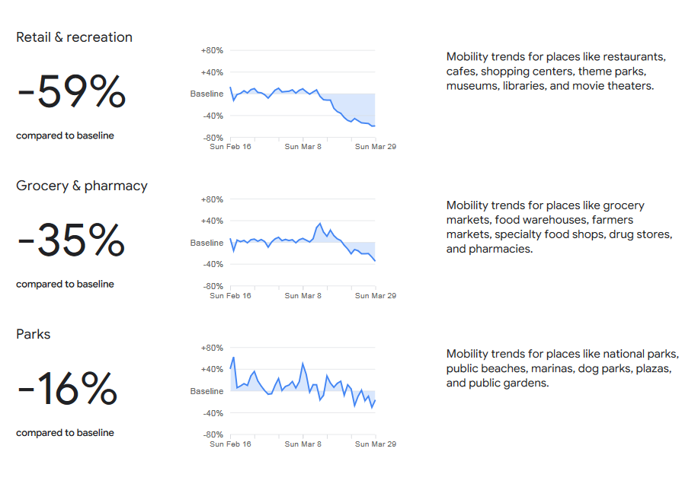Click the spike peak in Grocery chart

pyautogui.click(x=319, y=224)
